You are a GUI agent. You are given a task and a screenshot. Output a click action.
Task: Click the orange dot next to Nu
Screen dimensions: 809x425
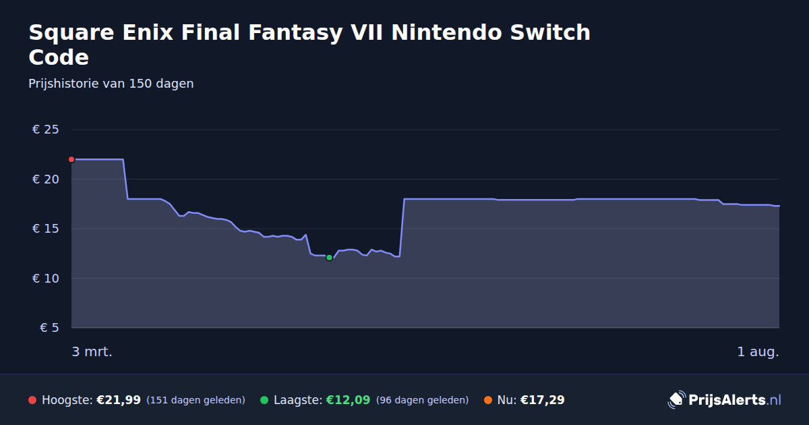[488, 400]
